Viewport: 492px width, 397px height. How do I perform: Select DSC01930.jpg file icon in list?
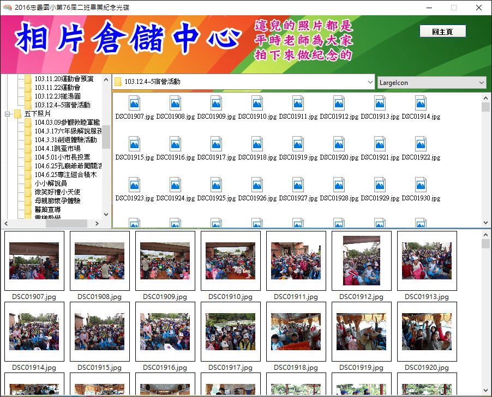(421, 185)
